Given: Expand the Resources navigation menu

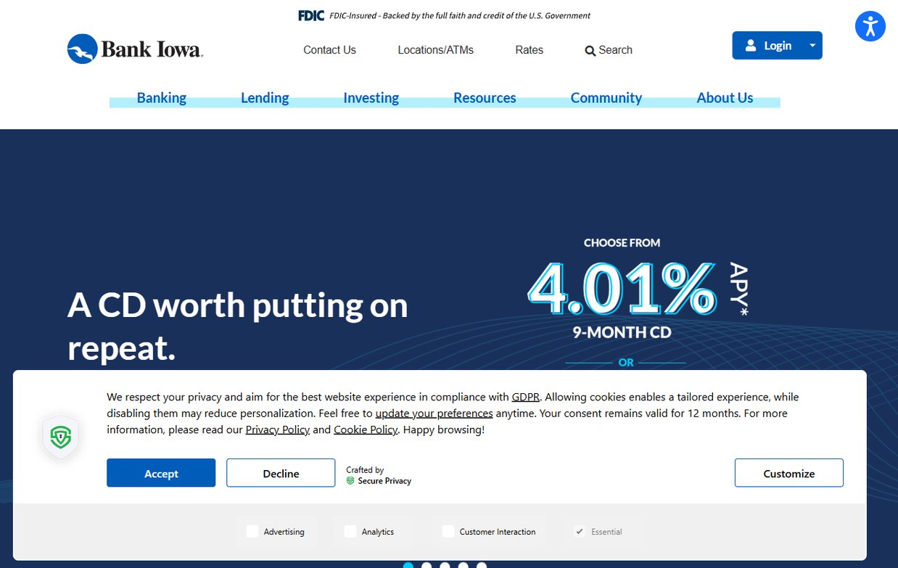Looking at the screenshot, I should (x=485, y=98).
